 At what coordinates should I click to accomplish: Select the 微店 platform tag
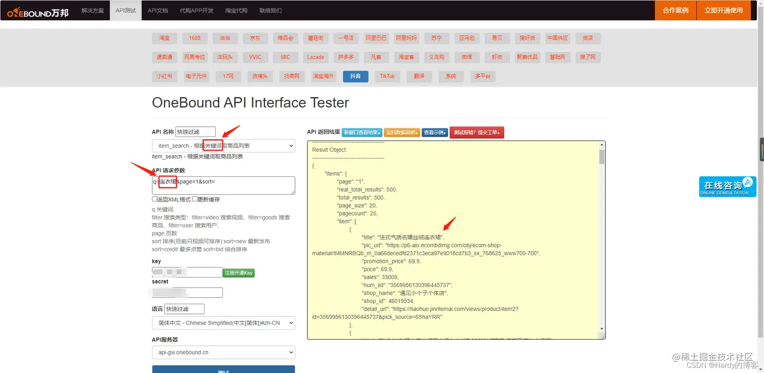tap(588, 38)
